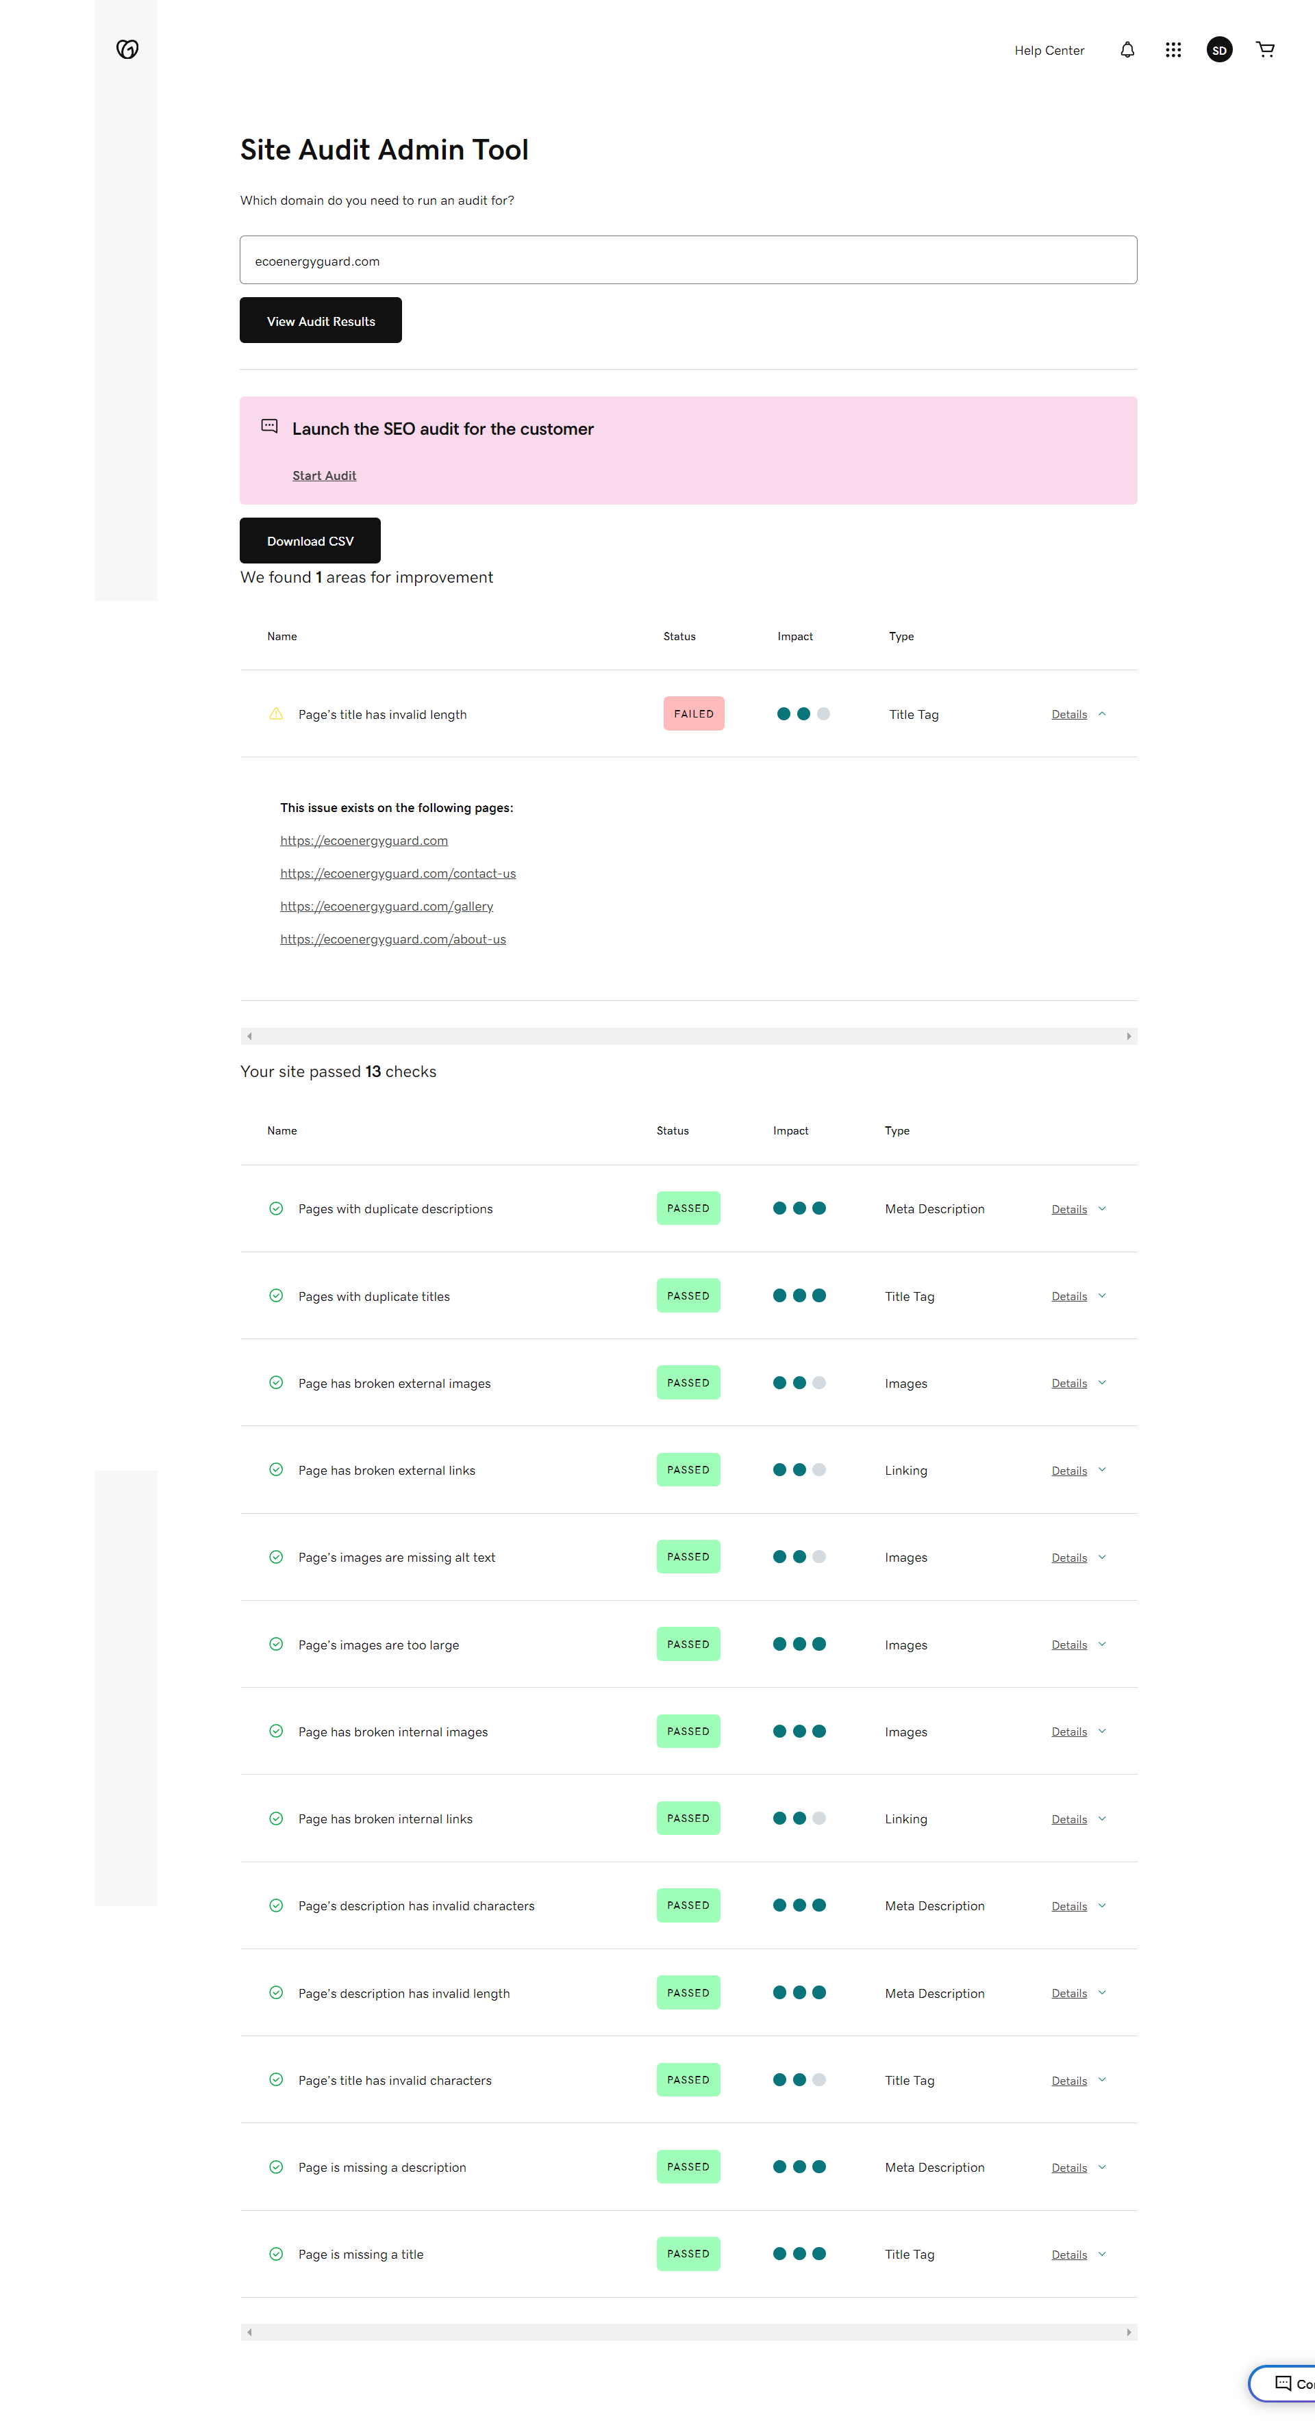Click the warning icon beside invalid title length

pyautogui.click(x=275, y=714)
